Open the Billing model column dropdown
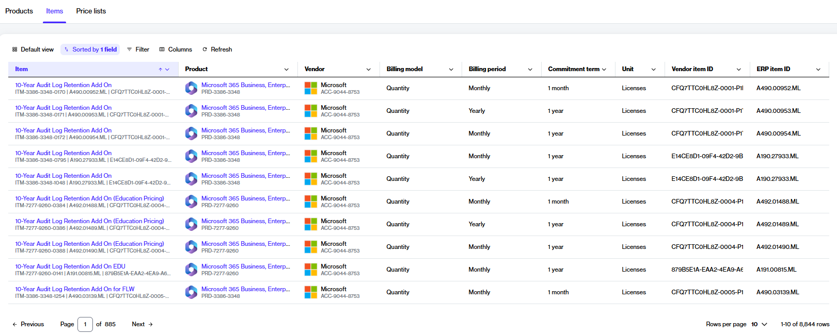This screenshot has width=837, height=335. (451, 69)
